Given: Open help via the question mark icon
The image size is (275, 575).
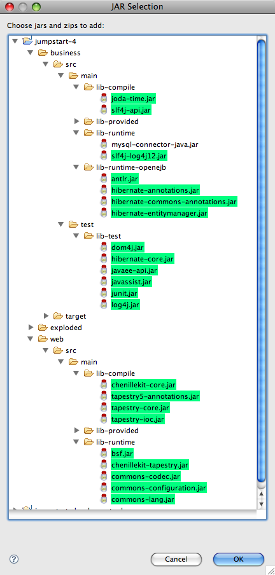Looking at the screenshot, I should click(x=13, y=559).
